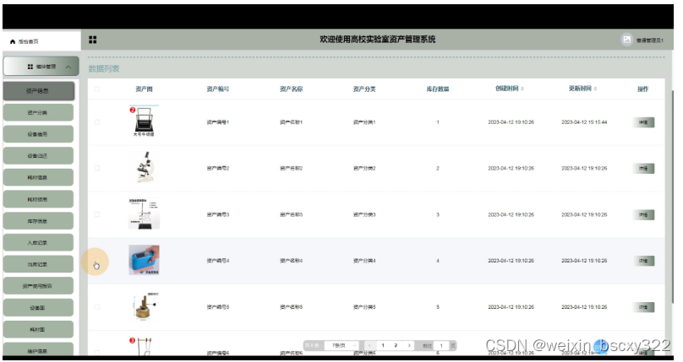The height and width of the screenshot is (362, 683).
Task: Open the 设备归还 sidebar item
Action: pyautogui.click(x=38, y=156)
